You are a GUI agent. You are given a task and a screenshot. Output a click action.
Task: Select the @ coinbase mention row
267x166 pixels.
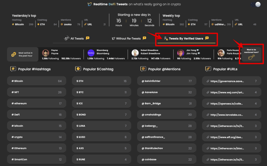(167, 159)
